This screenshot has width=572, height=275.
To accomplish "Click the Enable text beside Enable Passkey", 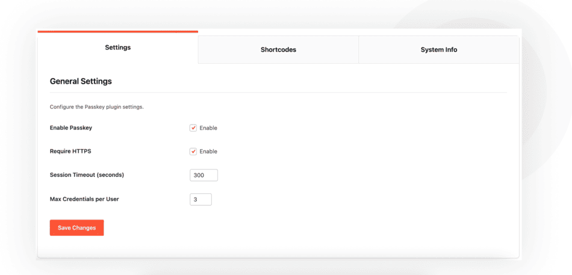I will [208, 128].
